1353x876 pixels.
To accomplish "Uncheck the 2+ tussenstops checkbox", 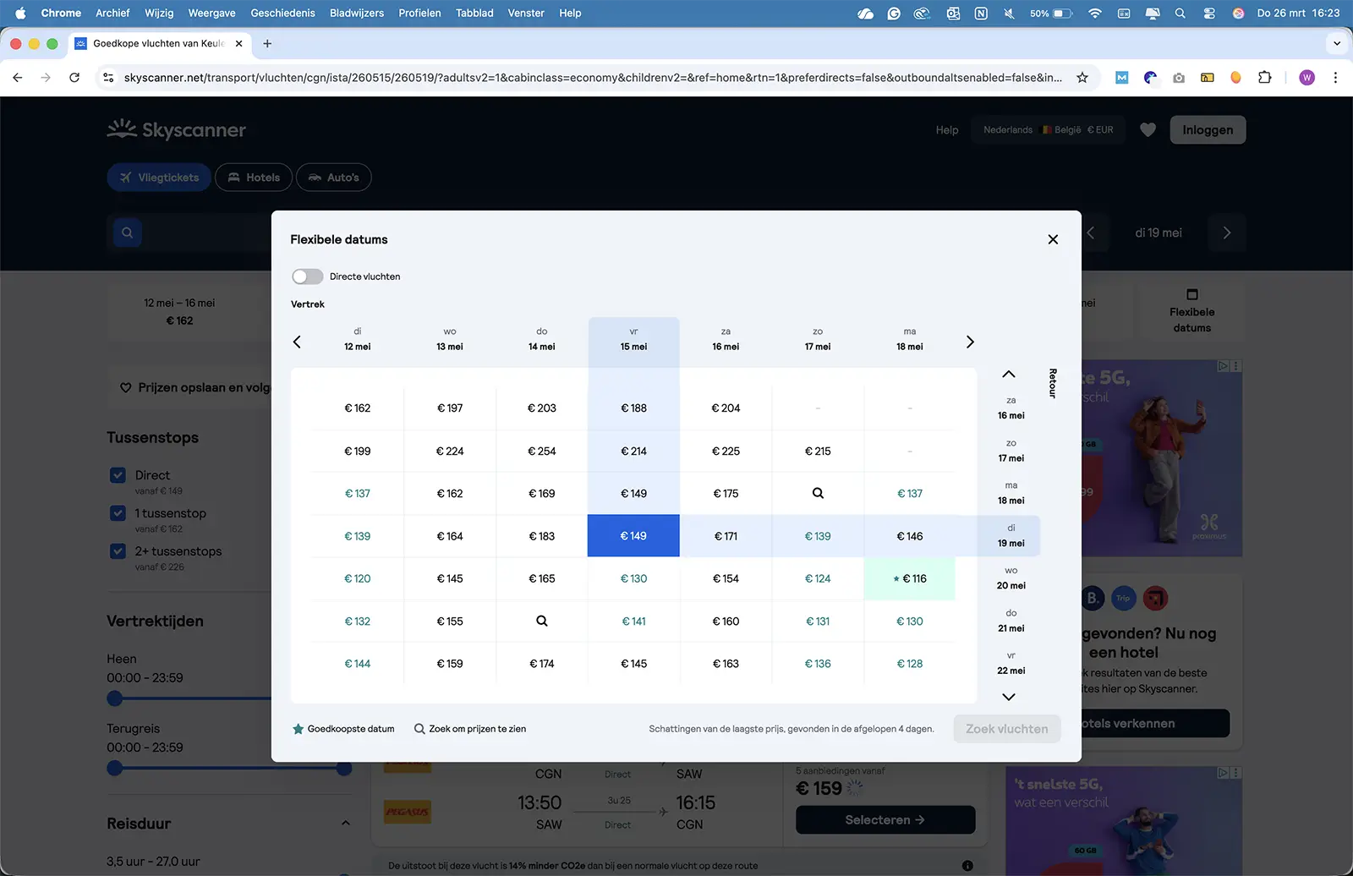I will (118, 551).
